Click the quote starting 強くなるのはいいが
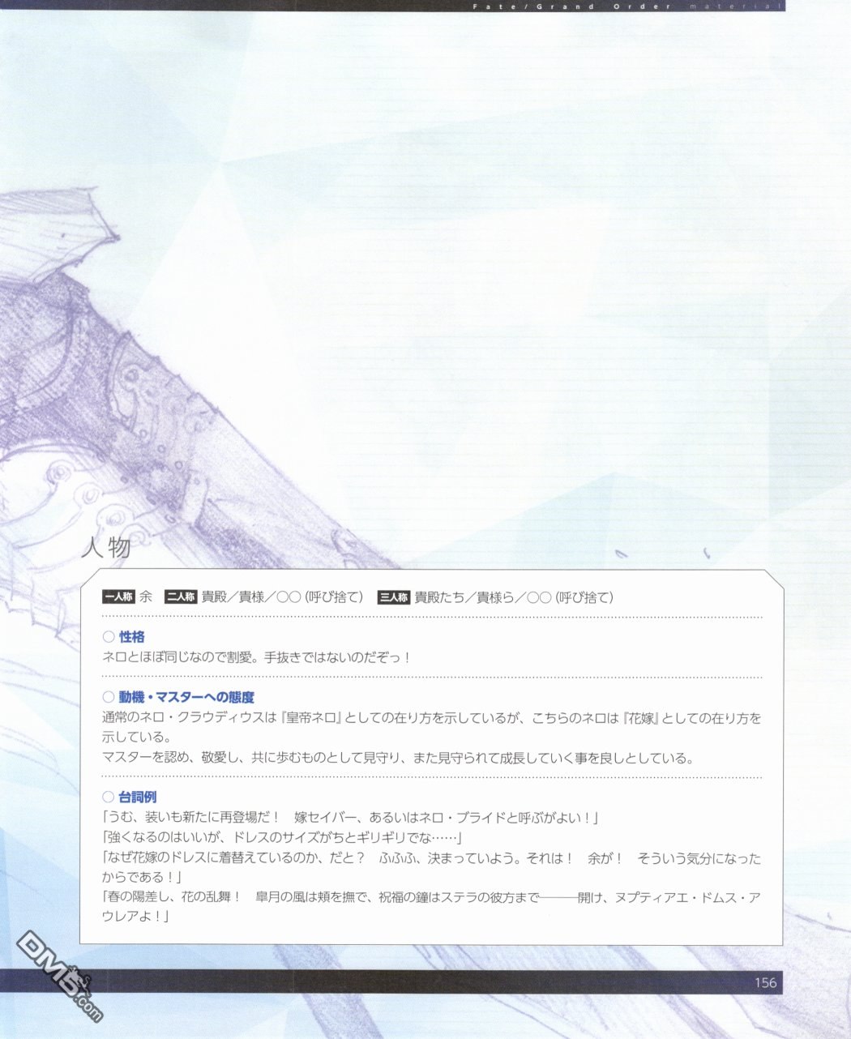The image size is (851, 1039). pos(282,837)
